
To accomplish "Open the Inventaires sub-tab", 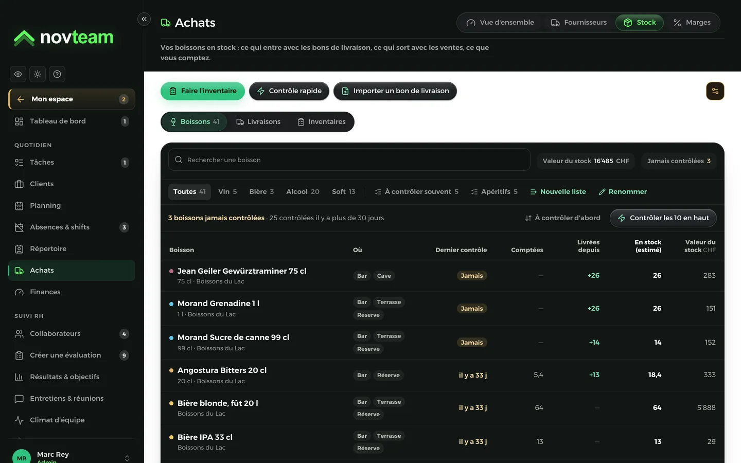I will (322, 122).
